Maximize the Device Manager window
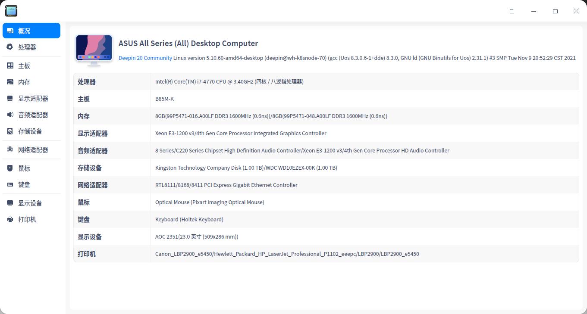587x314 pixels. click(556, 11)
